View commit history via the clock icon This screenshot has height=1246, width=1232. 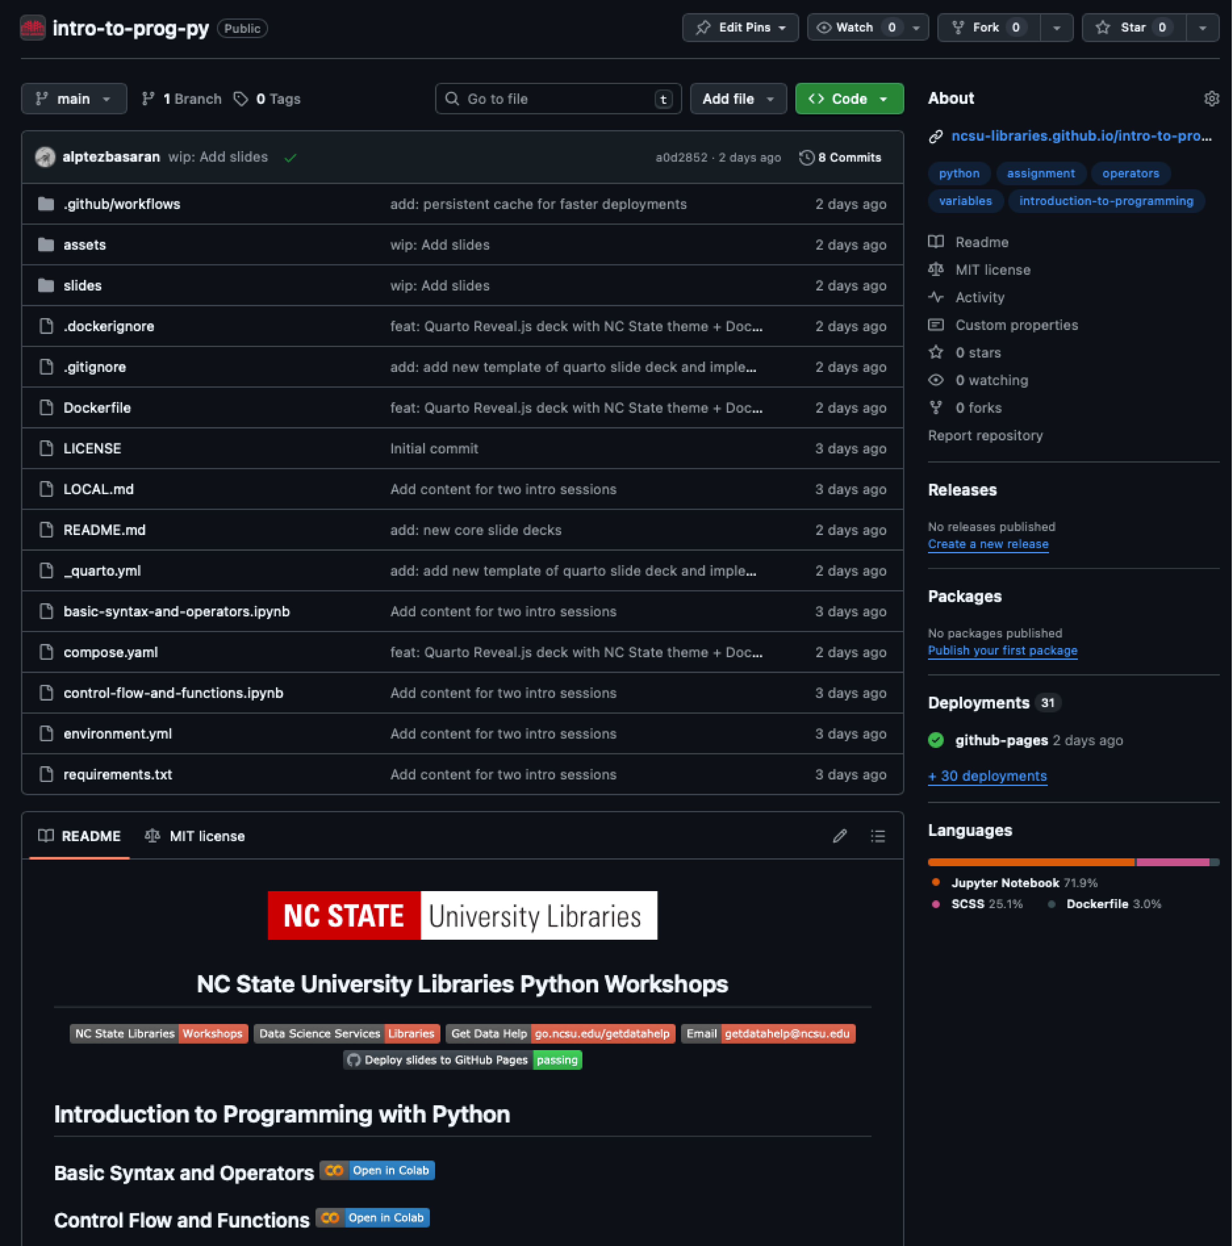tap(807, 157)
